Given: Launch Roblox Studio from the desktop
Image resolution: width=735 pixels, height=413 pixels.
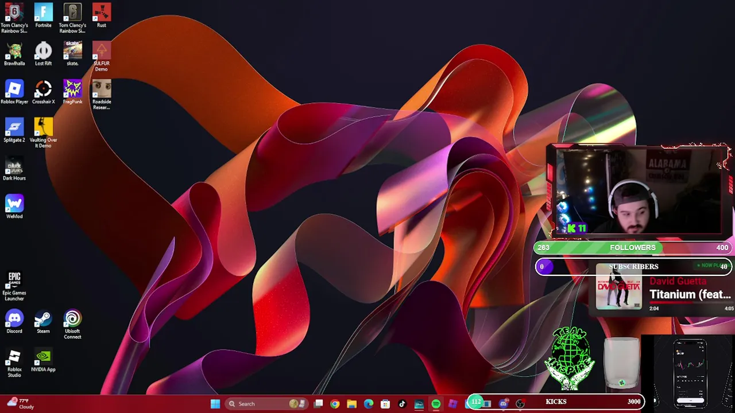Looking at the screenshot, I should [x=14, y=363].
